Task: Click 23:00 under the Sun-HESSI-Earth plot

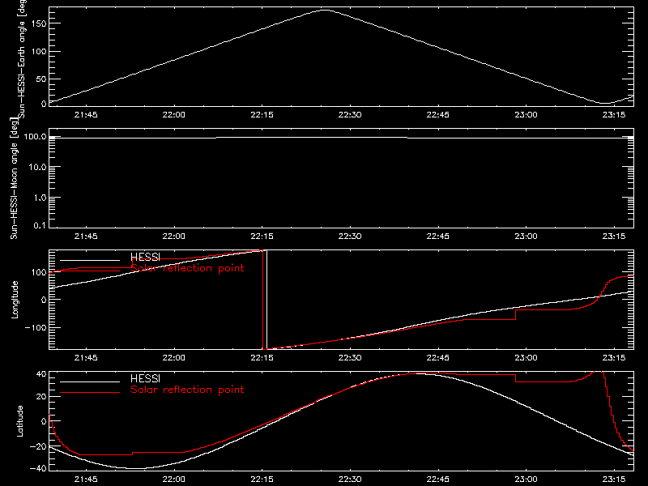Action: click(526, 115)
